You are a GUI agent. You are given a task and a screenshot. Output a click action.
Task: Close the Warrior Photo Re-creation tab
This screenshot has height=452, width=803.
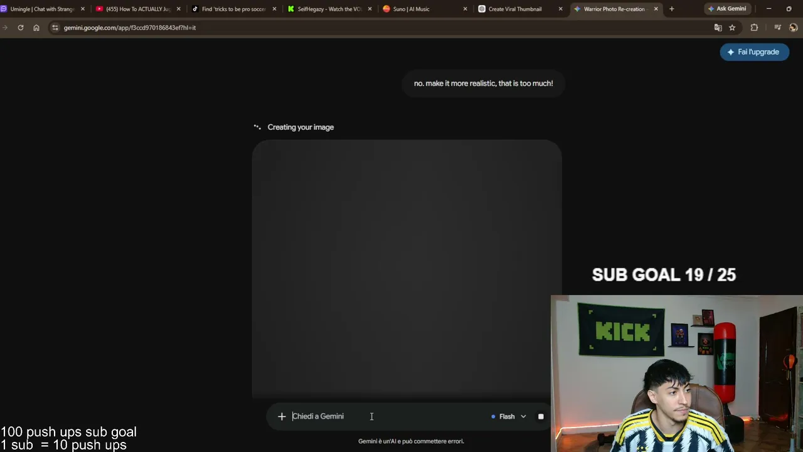[656, 9]
